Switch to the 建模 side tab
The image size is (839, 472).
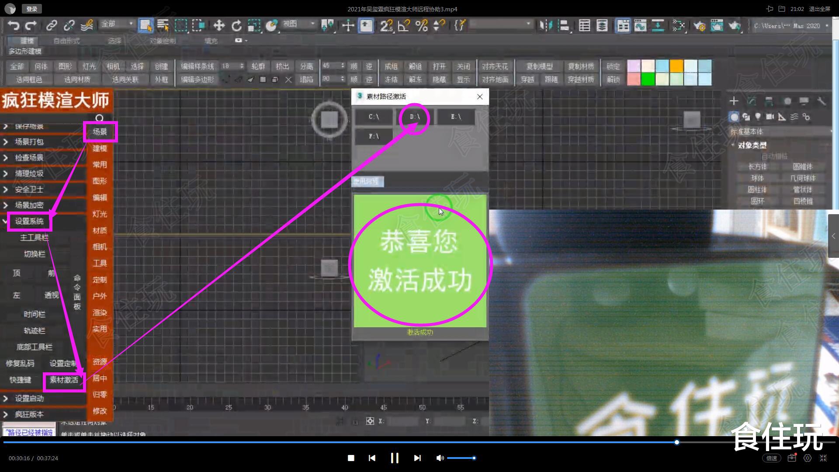pyautogui.click(x=100, y=149)
